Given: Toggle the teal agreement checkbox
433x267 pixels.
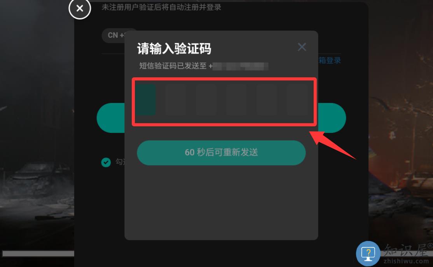Looking at the screenshot, I should click(x=106, y=162).
